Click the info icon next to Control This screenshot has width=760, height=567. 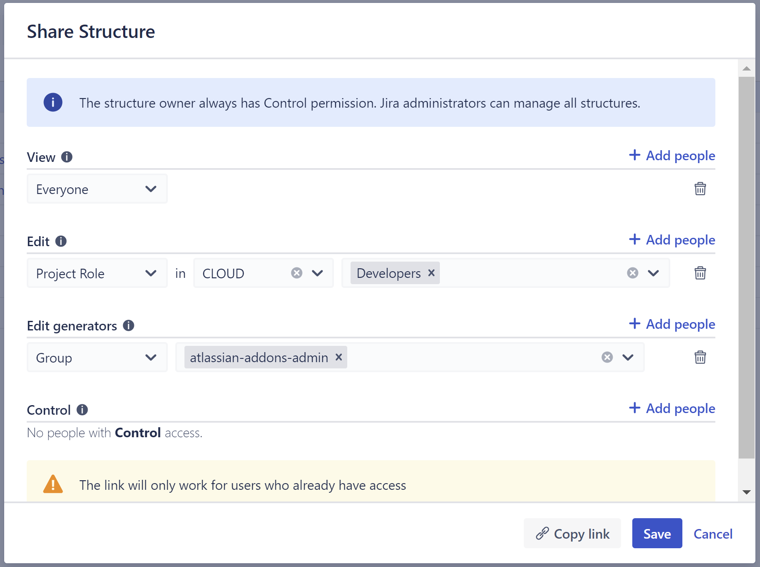point(82,410)
